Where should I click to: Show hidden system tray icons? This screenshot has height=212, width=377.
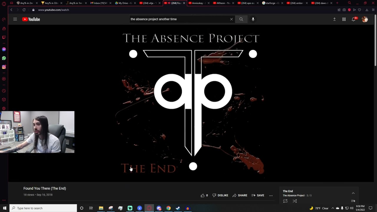(x=333, y=208)
